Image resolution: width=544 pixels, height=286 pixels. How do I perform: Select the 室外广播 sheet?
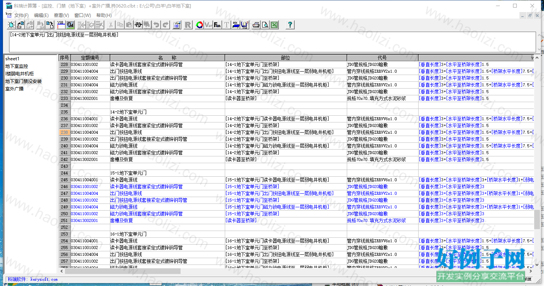click(x=14, y=89)
